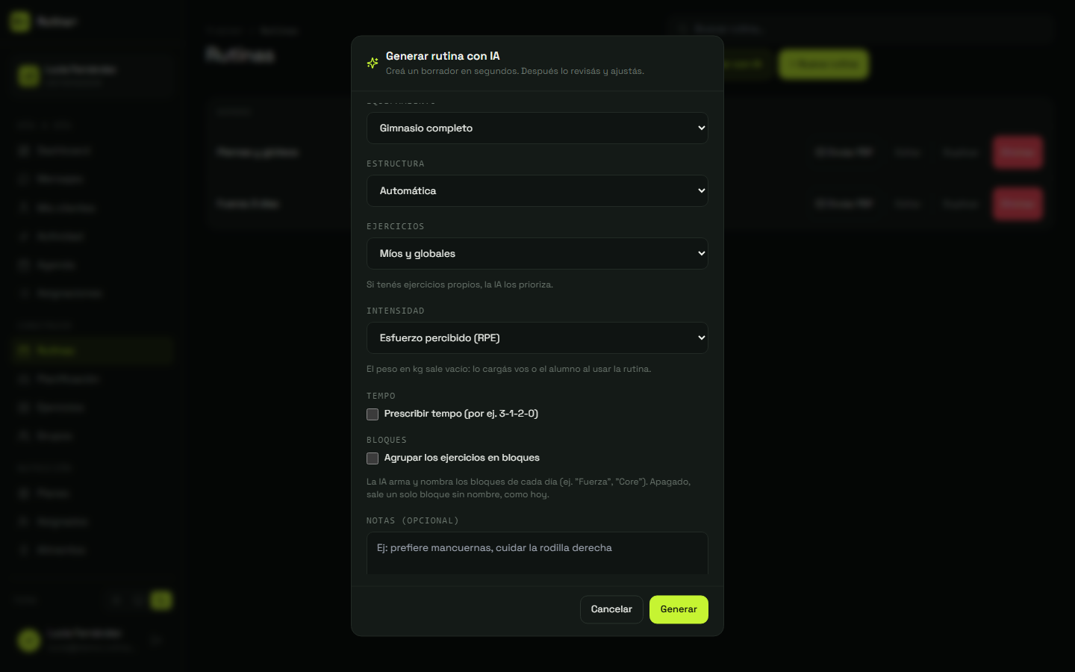
Task: Open the Intensidad dropdown Esfuerzo percibido (RPE)
Action: pos(537,338)
